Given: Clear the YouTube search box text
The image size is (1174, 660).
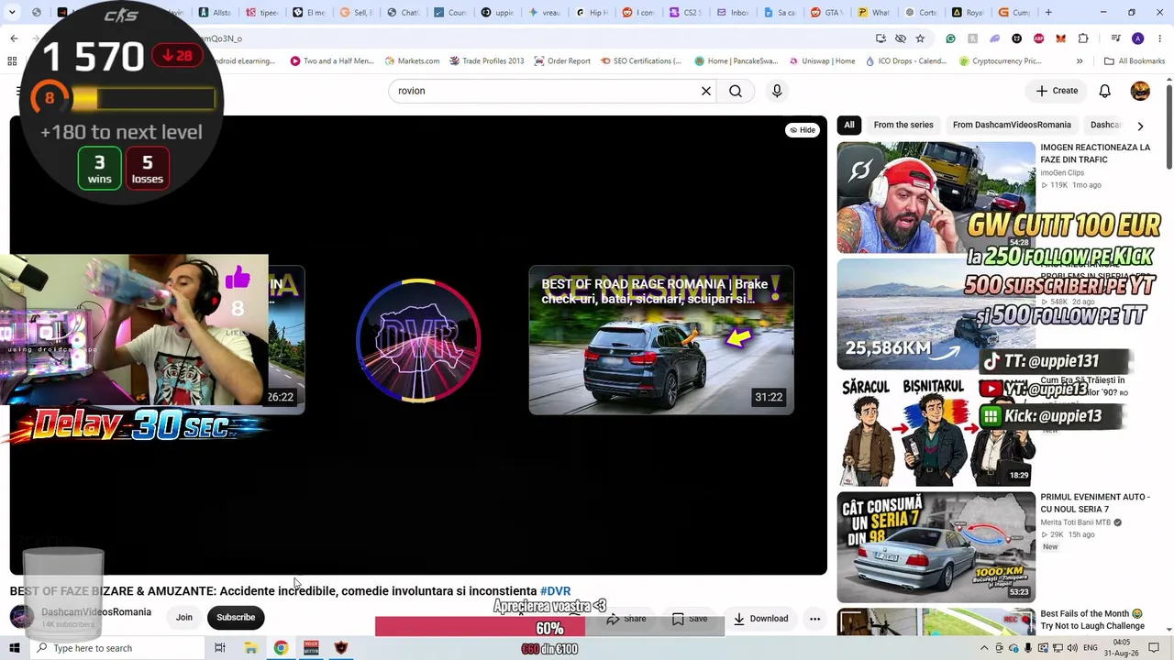Looking at the screenshot, I should point(706,91).
